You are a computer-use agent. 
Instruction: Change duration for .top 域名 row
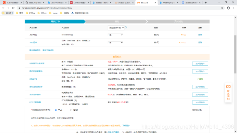115,35
